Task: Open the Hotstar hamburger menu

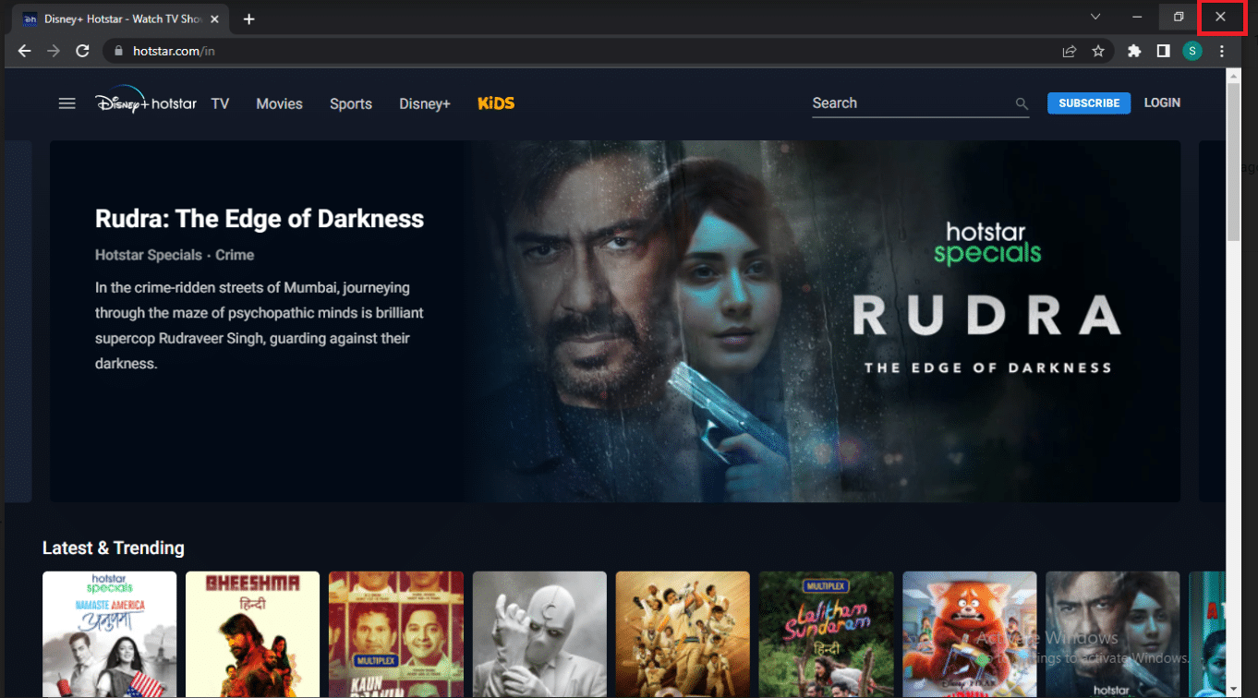Action: click(67, 103)
